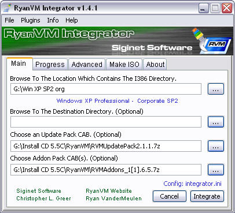Open the Siginet Software link
235x213 pixels.
click(39, 191)
